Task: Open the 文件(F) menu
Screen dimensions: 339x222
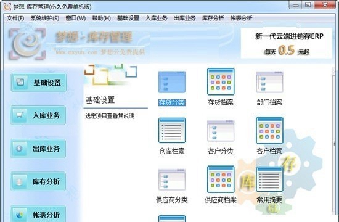Action: (15, 18)
